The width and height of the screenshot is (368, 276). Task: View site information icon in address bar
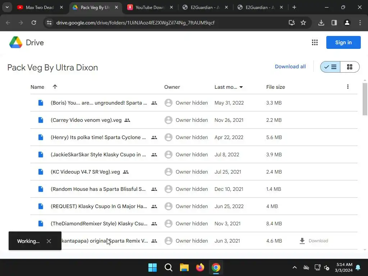coord(49,23)
